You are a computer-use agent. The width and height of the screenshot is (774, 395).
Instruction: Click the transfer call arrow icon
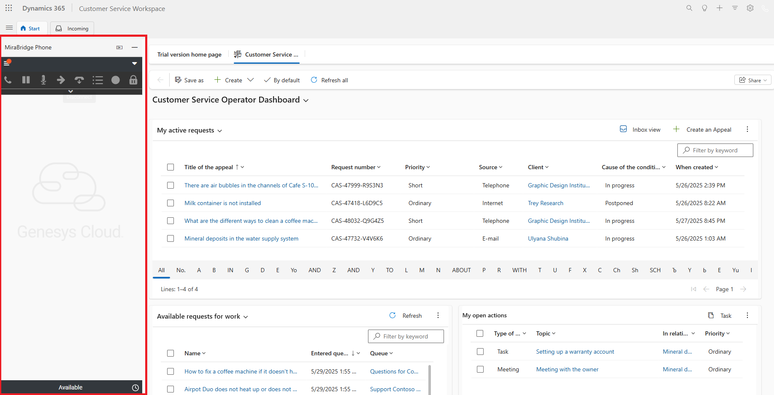[x=61, y=80]
